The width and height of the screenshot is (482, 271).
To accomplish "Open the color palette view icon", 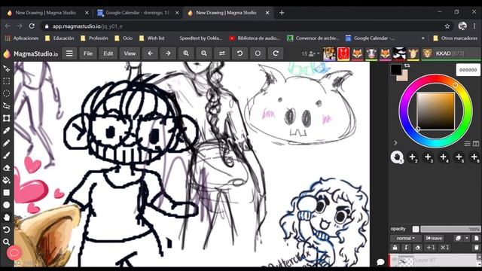I will pyautogui.click(x=476, y=144).
